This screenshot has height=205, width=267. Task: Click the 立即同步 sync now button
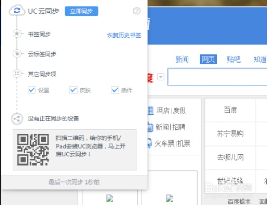click(x=81, y=11)
